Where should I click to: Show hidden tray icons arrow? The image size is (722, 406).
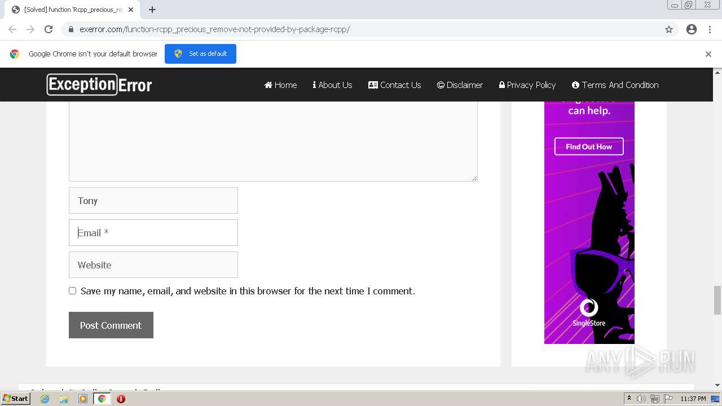pos(629,399)
